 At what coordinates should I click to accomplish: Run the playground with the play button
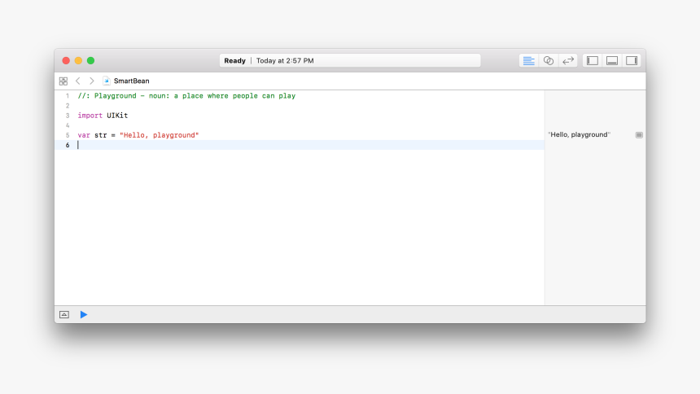pyautogui.click(x=84, y=314)
